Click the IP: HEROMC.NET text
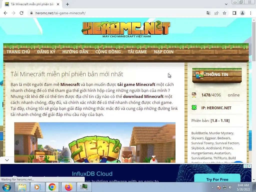The width and height of the screenshot is (256, 192). click(x=216, y=108)
